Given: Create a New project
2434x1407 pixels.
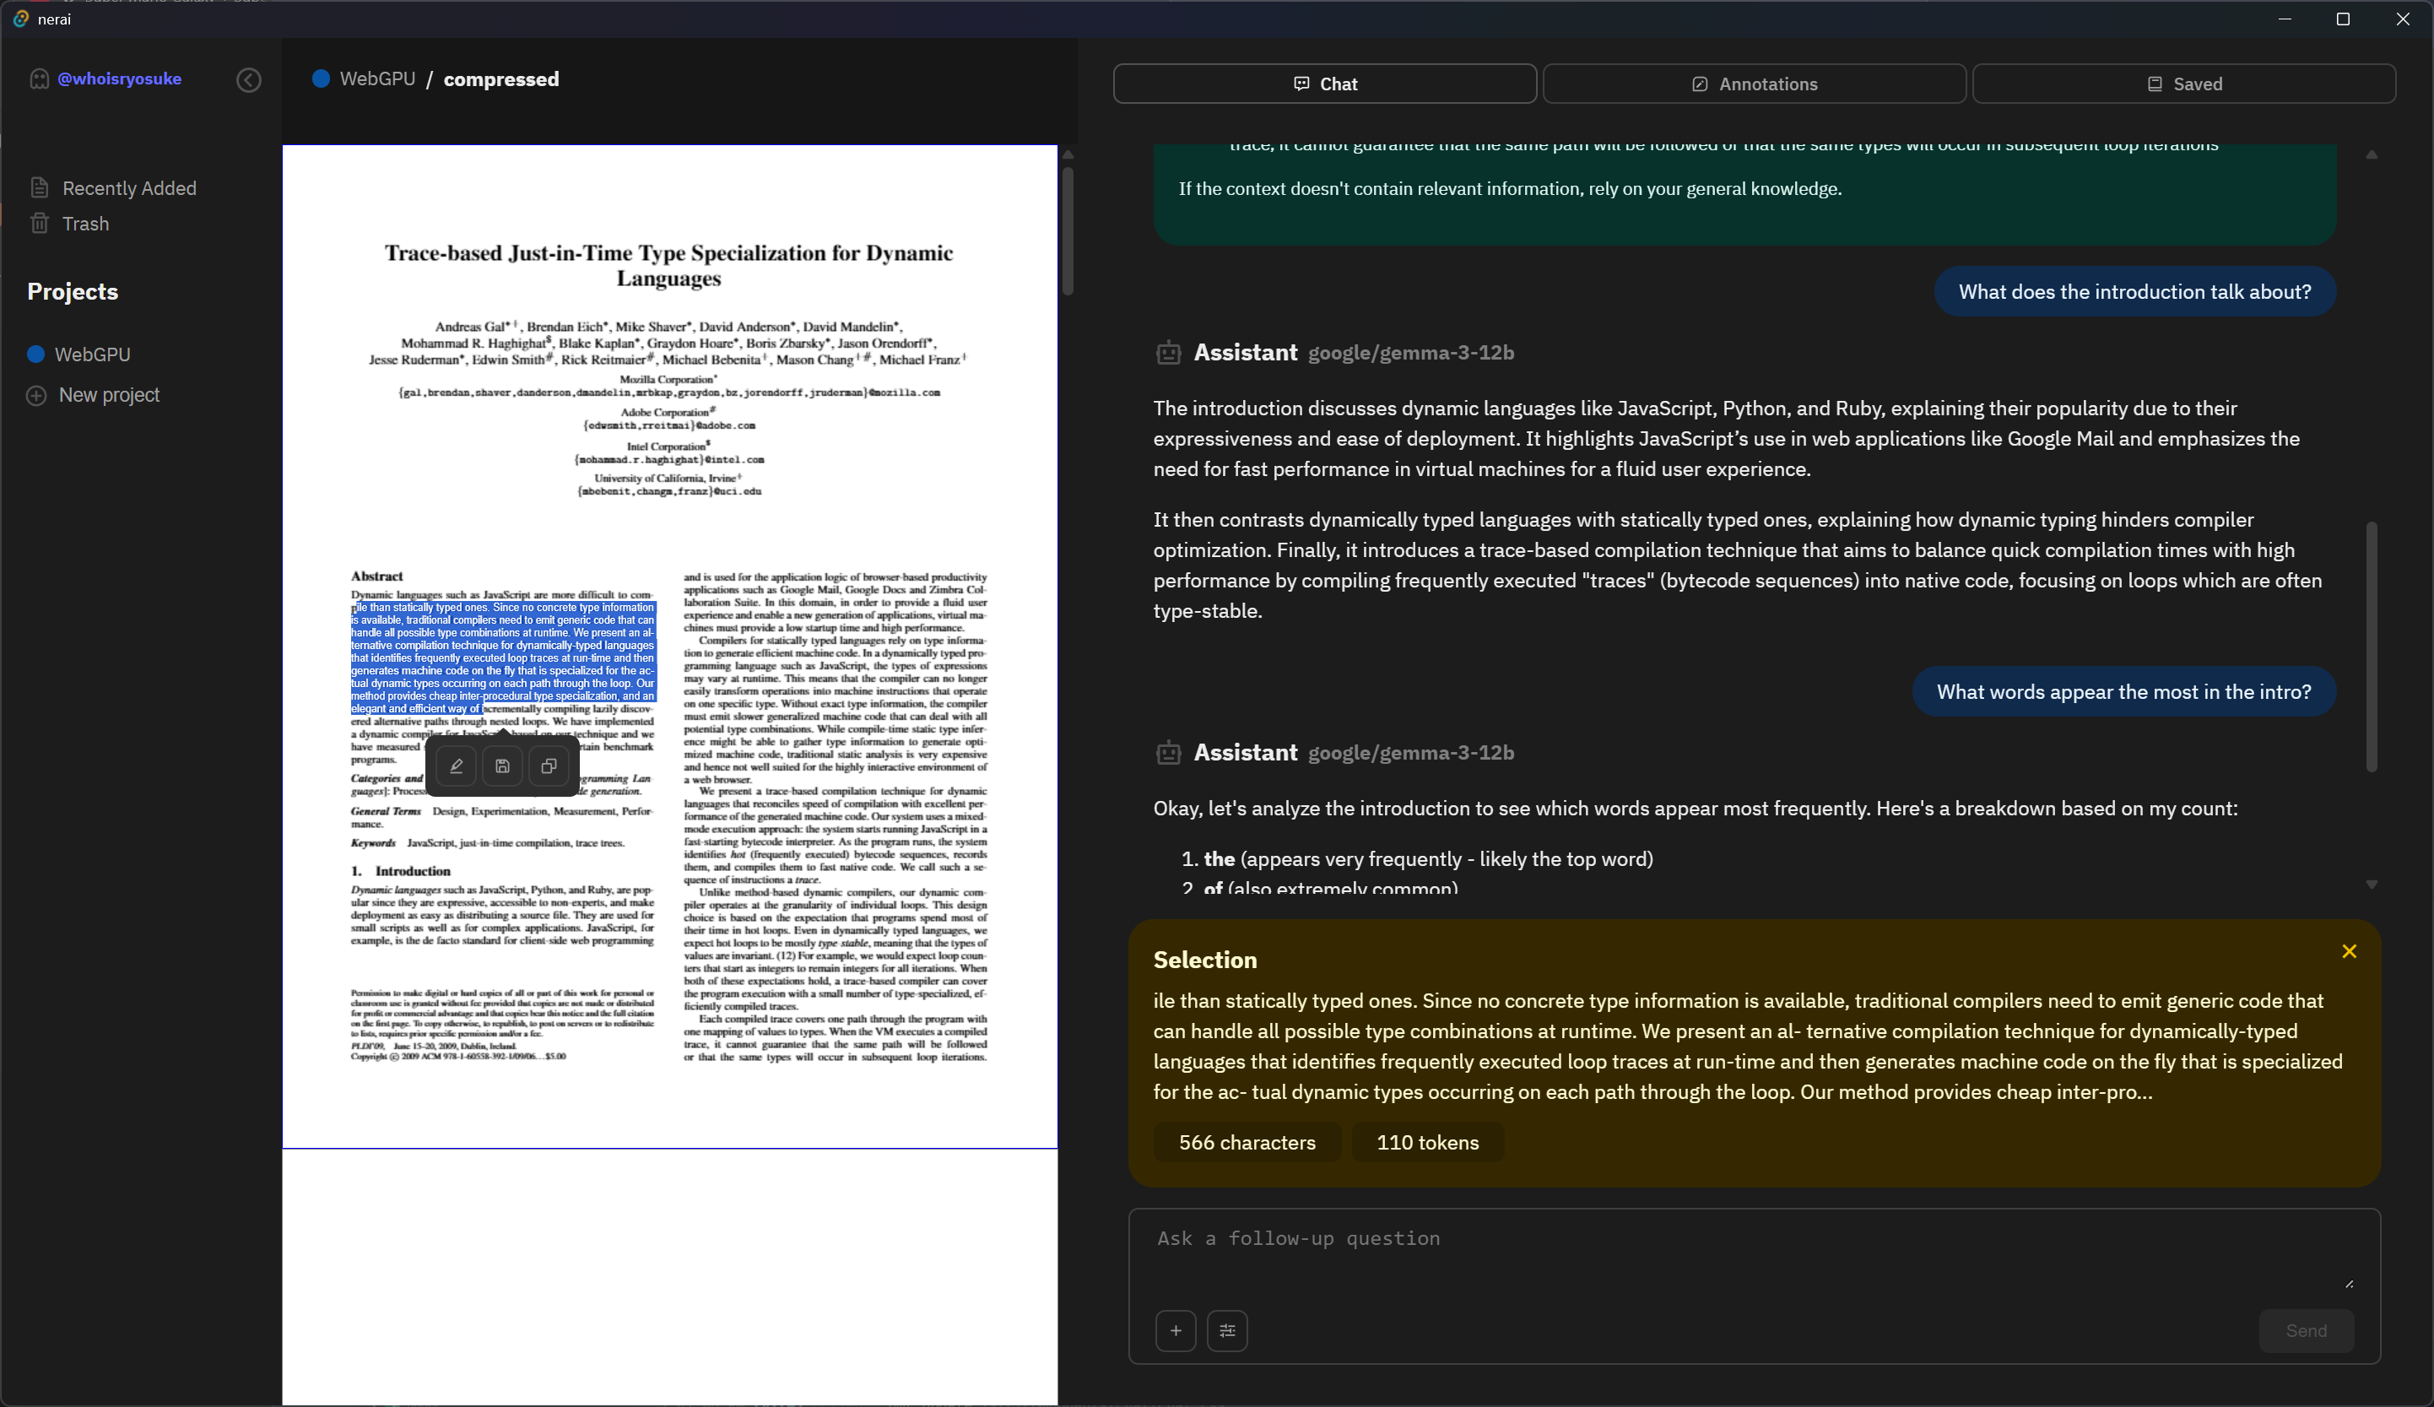Looking at the screenshot, I should 107,394.
